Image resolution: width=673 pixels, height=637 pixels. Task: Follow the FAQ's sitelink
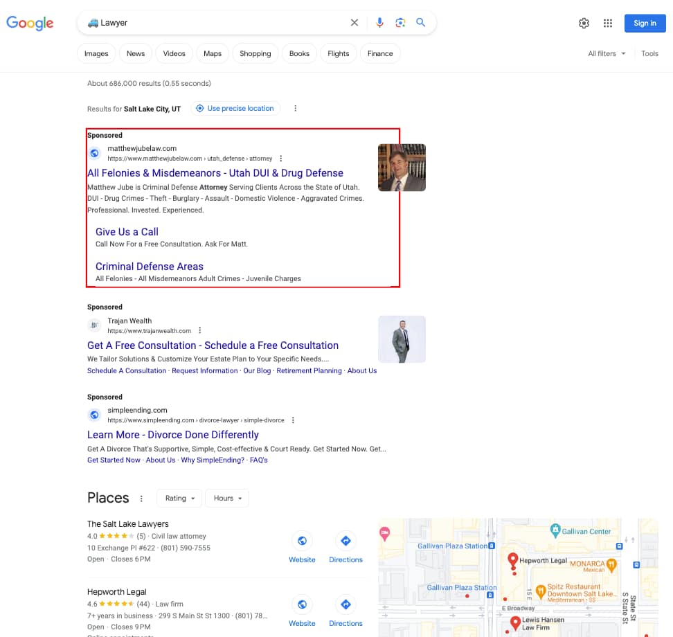point(259,460)
